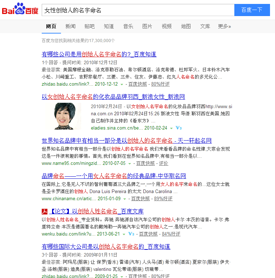
Task: Click the wenku.baidu.com/link?u... URL
Action: [x=81, y=234]
